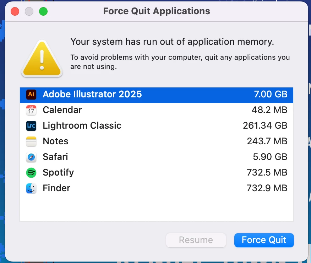Select the Notes entry

click(55, 141)
